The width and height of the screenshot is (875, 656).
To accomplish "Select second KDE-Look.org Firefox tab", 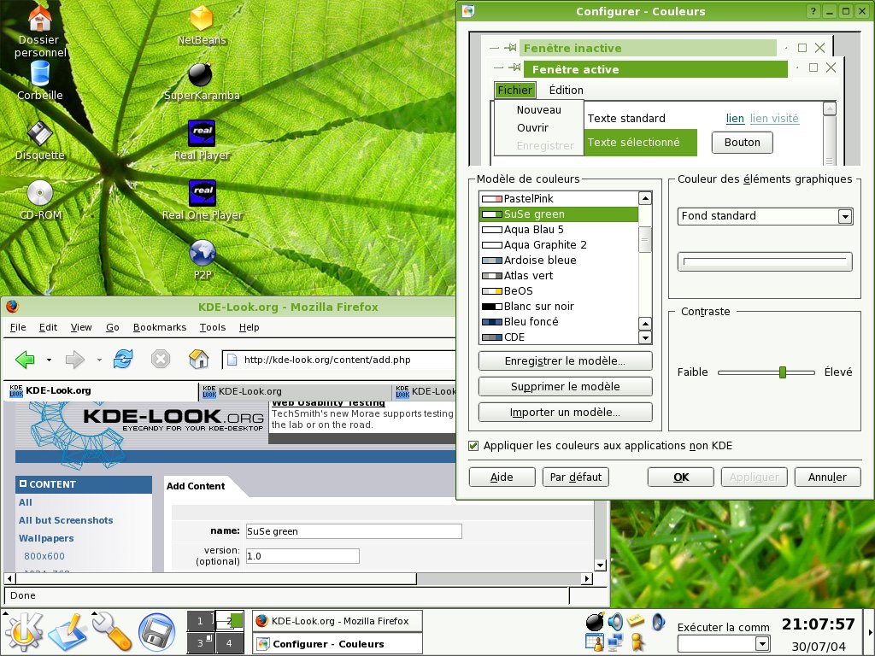I will coord(296,391).
